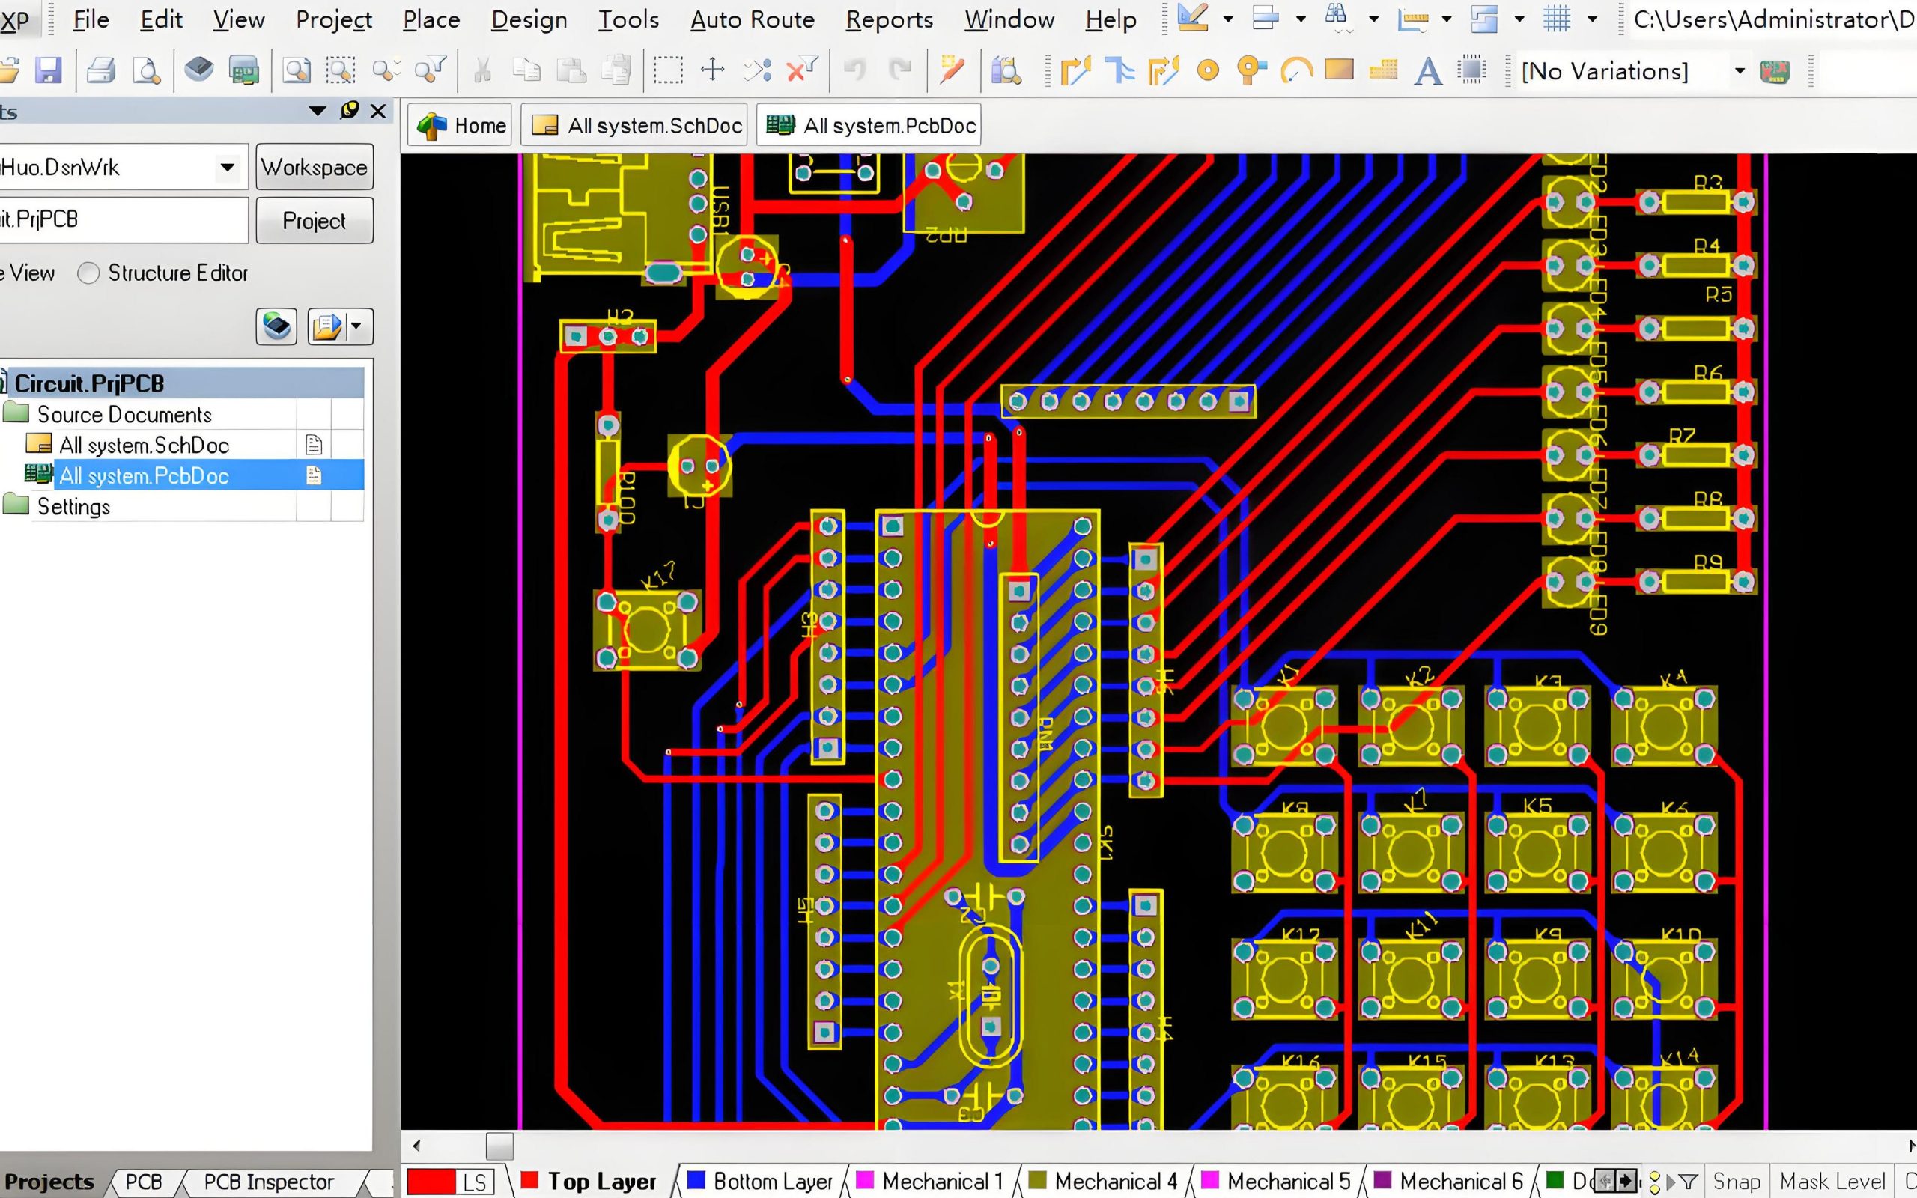The image size is (1917, 1198).
Task: Open Print Preview
Action: [147, 70]
